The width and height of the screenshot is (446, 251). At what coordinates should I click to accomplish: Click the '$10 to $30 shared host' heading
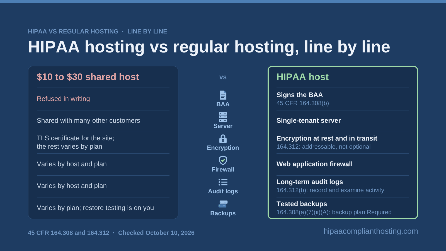coord(88,77)
